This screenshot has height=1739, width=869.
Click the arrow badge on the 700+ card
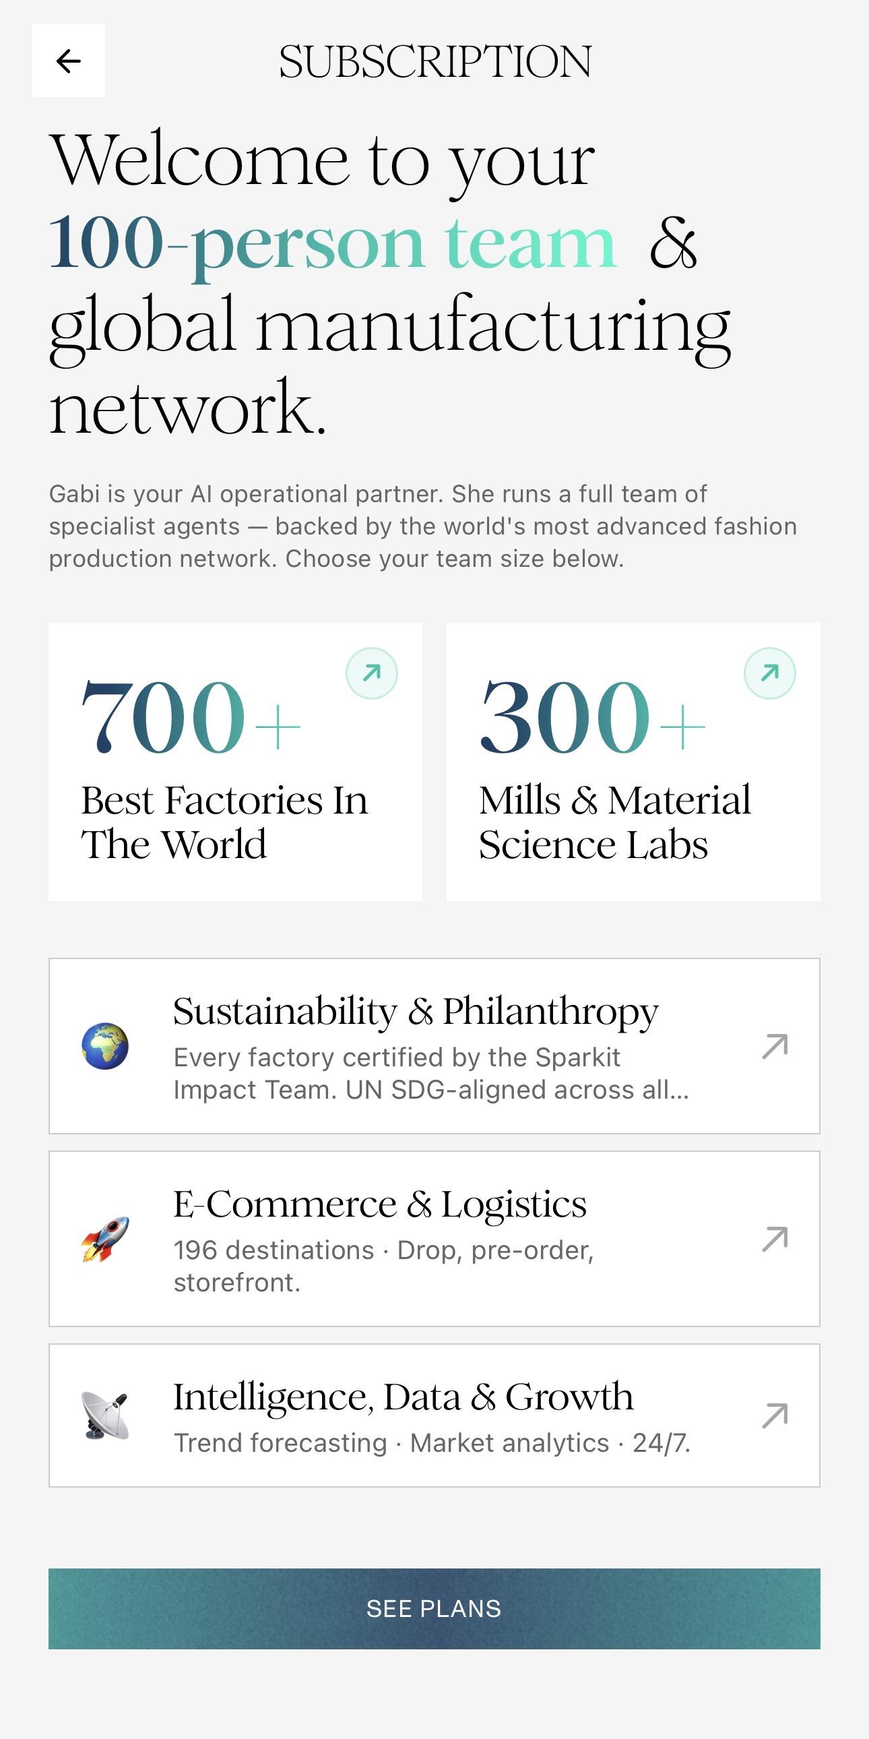coord(371,673)
